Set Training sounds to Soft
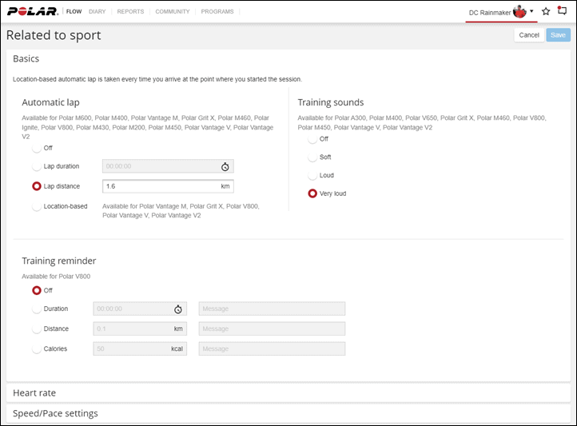This screenshot has height=426, width=577. 312,157
